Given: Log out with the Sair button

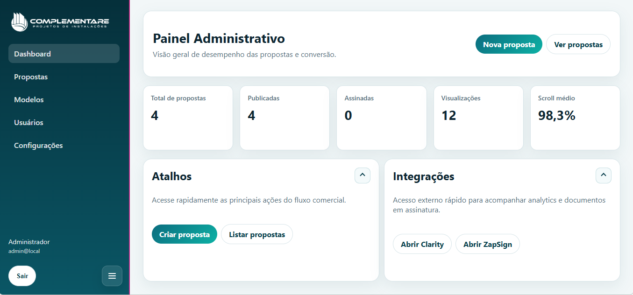Looking at the screenshot, I should click(22, 276).
